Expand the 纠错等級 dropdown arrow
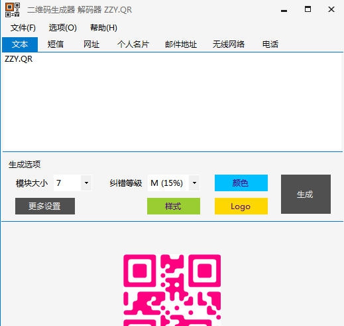This screenshot has height=326, width=344. [194, 183]
